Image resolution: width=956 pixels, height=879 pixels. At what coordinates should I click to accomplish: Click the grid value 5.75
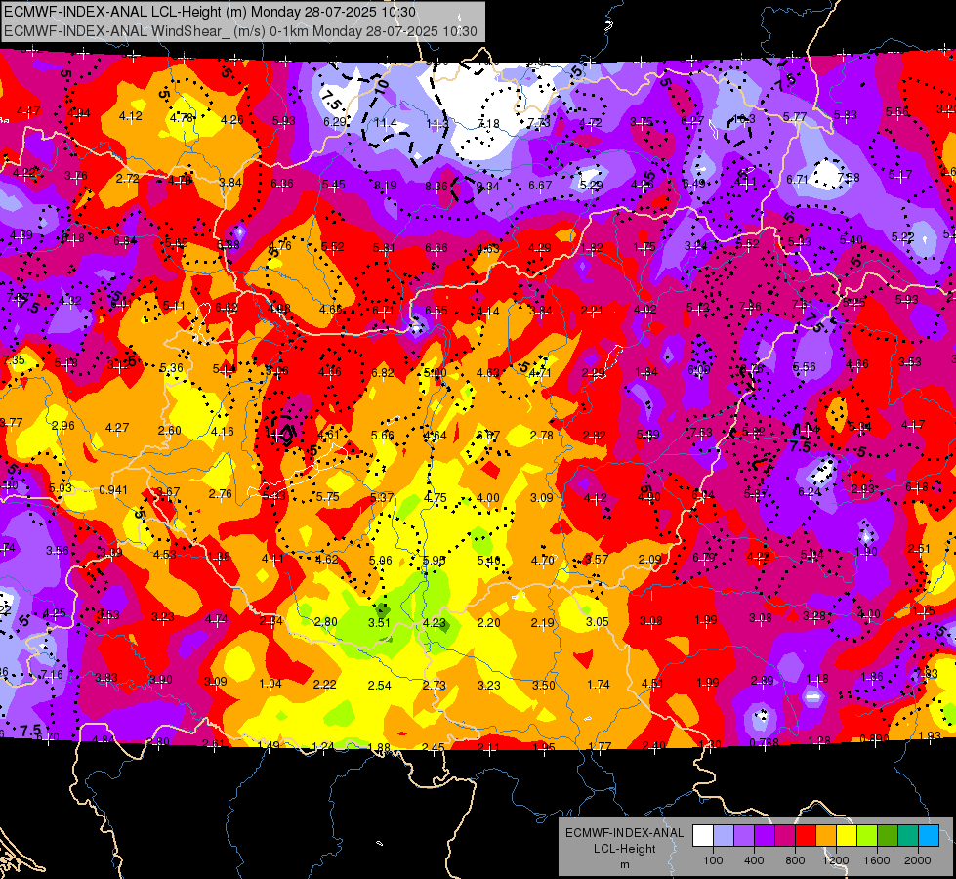pos(328,496)
